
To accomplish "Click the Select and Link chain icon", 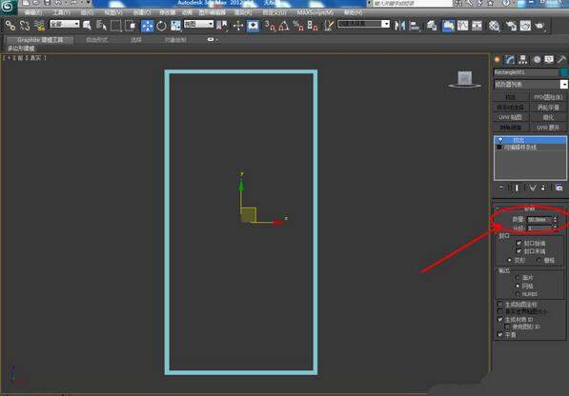I will 10,26.
